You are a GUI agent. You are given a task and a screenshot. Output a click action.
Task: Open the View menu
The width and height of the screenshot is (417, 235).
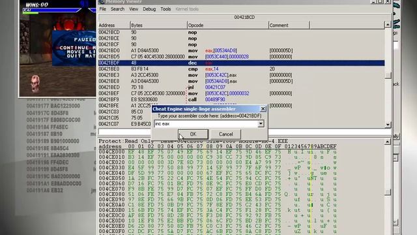click(134, 9)
